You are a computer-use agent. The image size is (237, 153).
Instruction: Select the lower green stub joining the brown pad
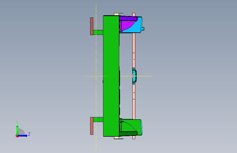[x=98, y=120]
